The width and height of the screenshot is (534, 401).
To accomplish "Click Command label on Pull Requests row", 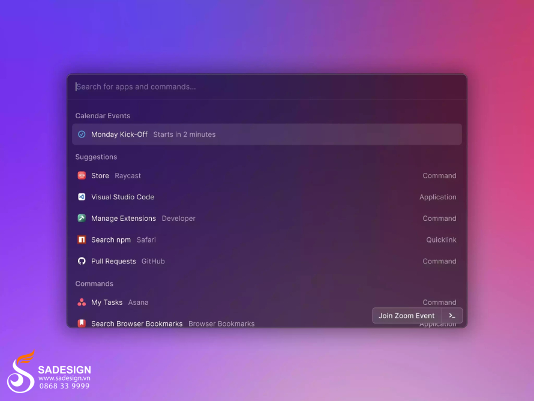I will 439,261.
